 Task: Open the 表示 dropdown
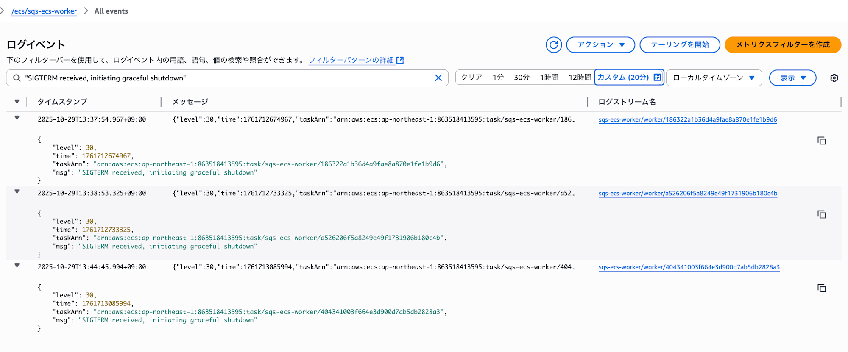point(792,78)
